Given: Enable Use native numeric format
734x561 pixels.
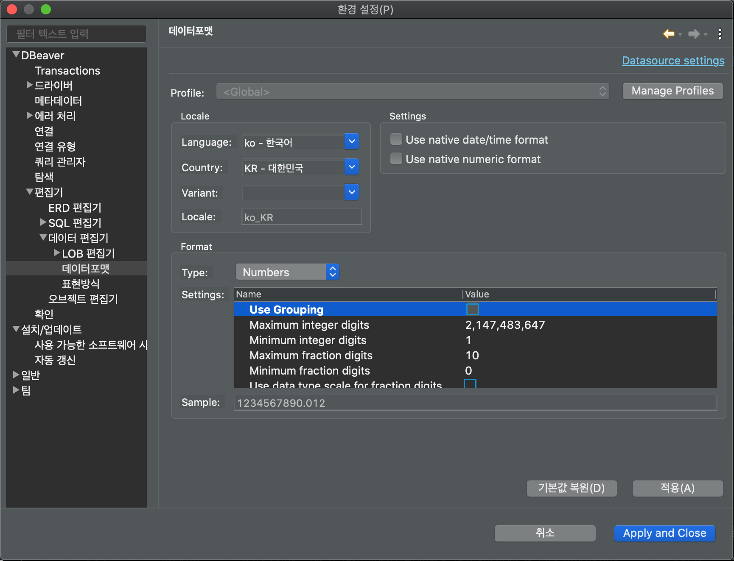Looking at the screenshot, I should pos(396,159).
